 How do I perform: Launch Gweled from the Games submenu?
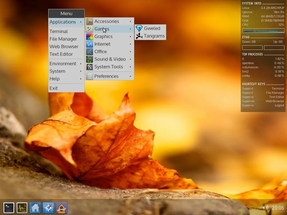tap(150, 28)
